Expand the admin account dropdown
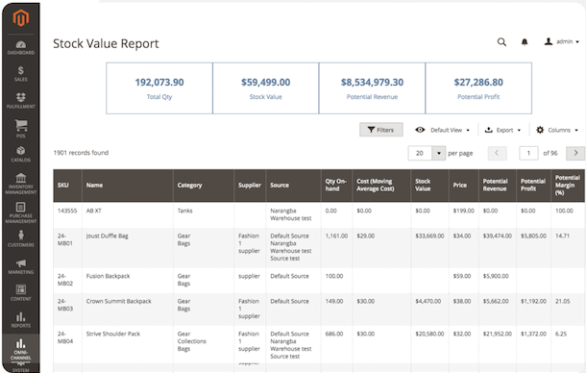The image size is (586, 373). click(561, 41)
